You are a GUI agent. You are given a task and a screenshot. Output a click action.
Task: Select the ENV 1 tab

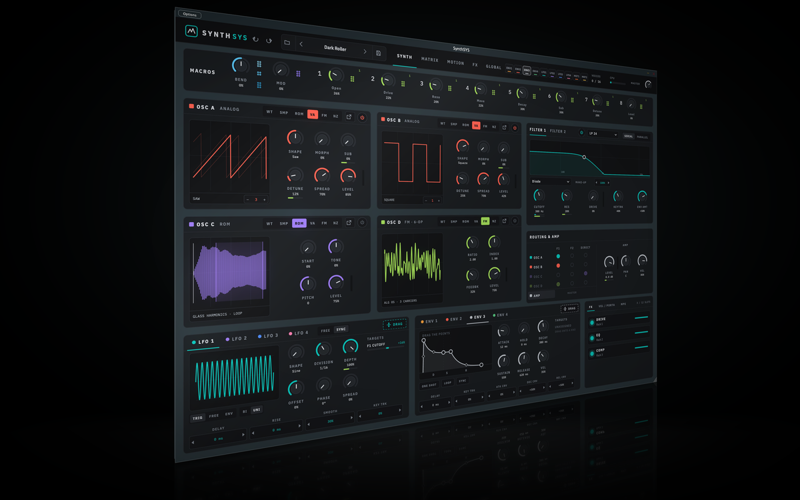(428, 321)
